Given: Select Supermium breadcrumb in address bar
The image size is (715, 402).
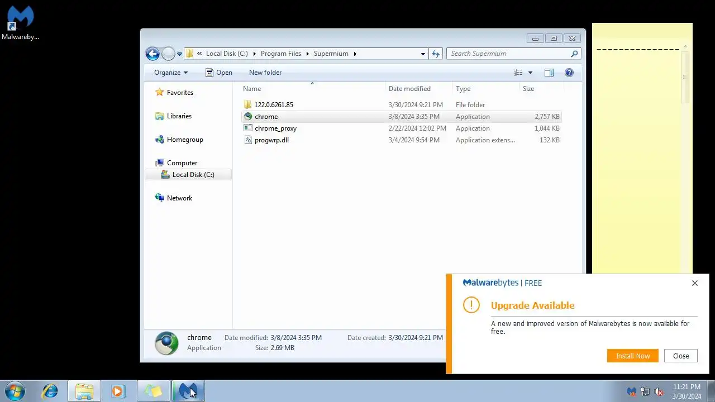Looking at the screenshot, I should (331, 54).
